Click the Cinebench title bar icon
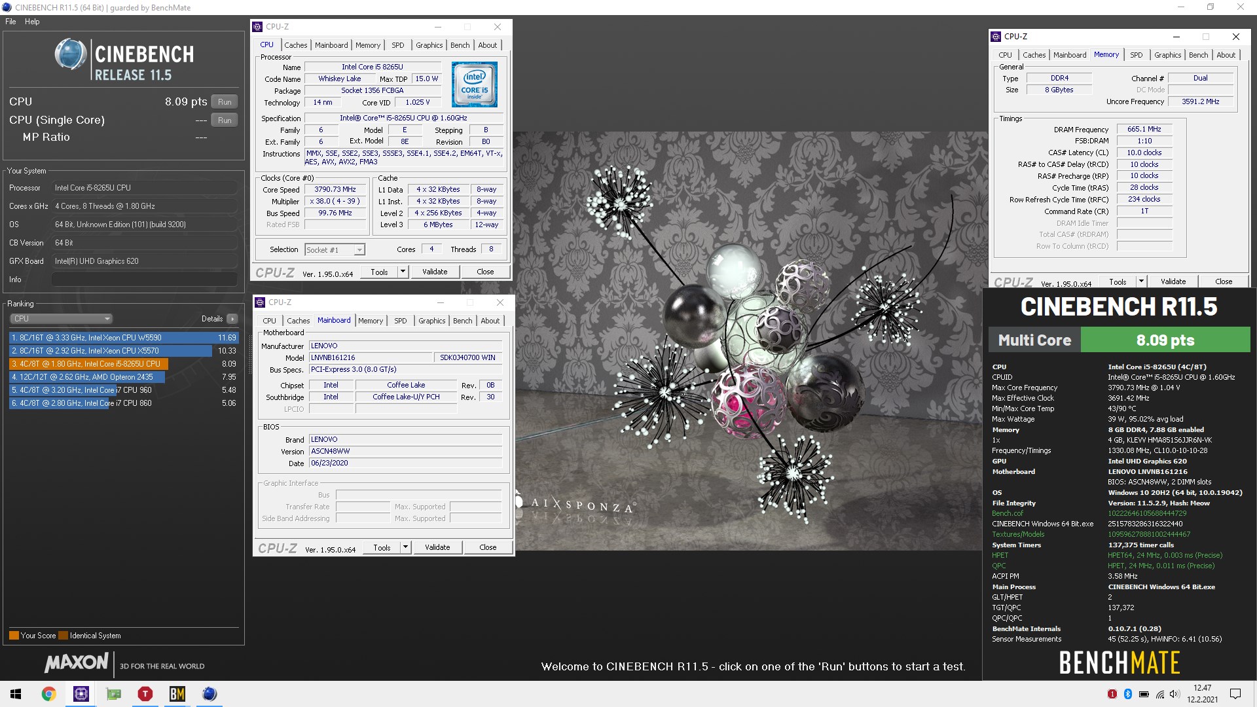The width and height of the screenshot is (1257, 707). (x=7, y=7)
